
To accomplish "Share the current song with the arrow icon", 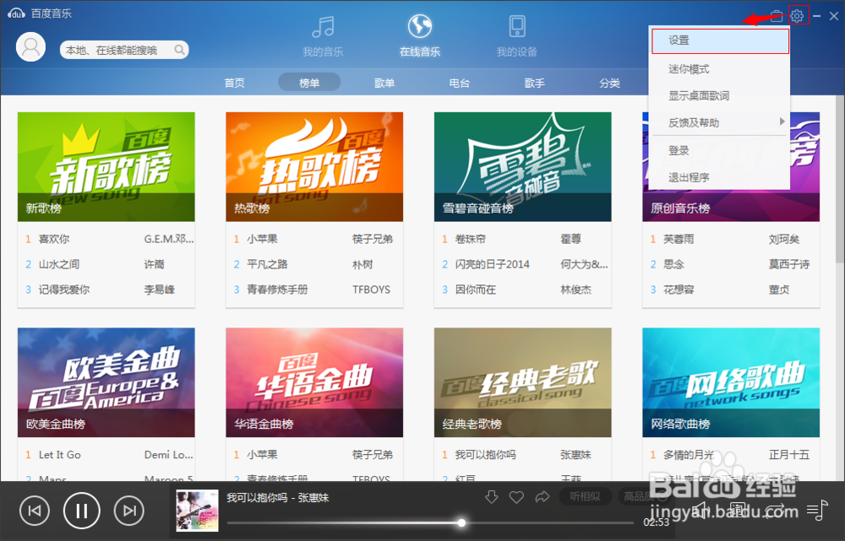I will 542,497.
